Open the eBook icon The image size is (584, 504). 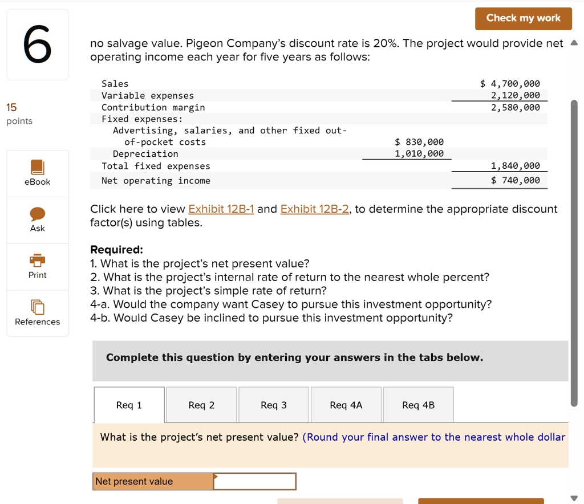pos(37,167)
